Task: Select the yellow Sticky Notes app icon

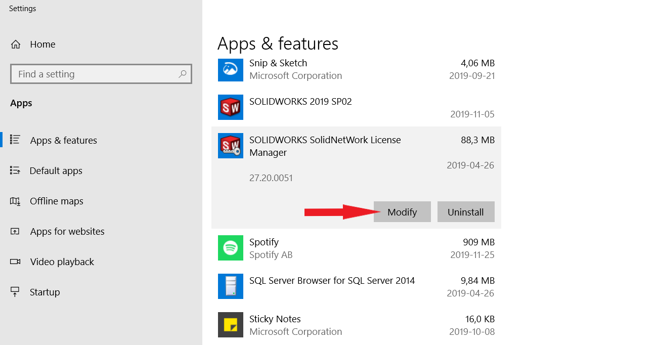Action: 231,325
